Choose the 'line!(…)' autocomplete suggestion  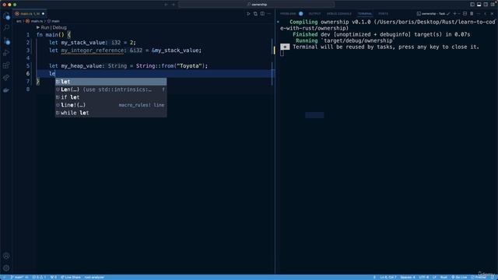[110, 105]
